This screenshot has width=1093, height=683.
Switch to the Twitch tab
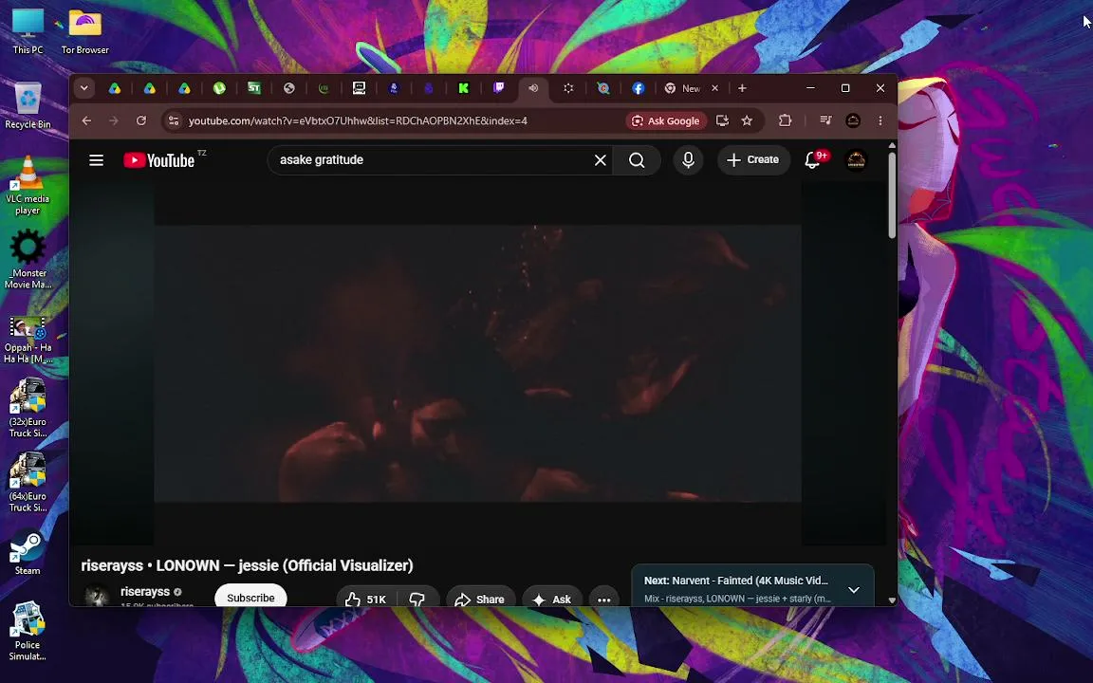pos(498,88)
